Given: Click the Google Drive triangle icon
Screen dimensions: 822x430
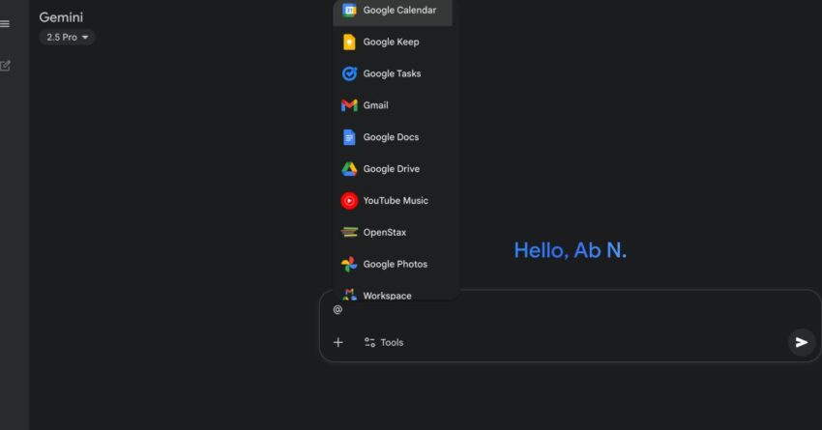Looking at the screenshot, I should coord(349,169).
